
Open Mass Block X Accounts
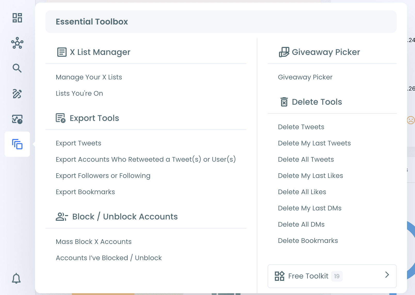pos(94,242)
